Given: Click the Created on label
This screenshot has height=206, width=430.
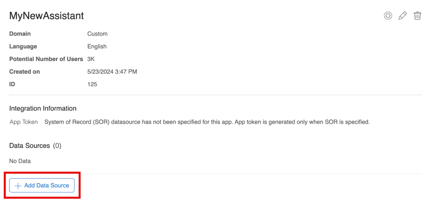Looking at the screenshot, I should click(x=24, y=72).
